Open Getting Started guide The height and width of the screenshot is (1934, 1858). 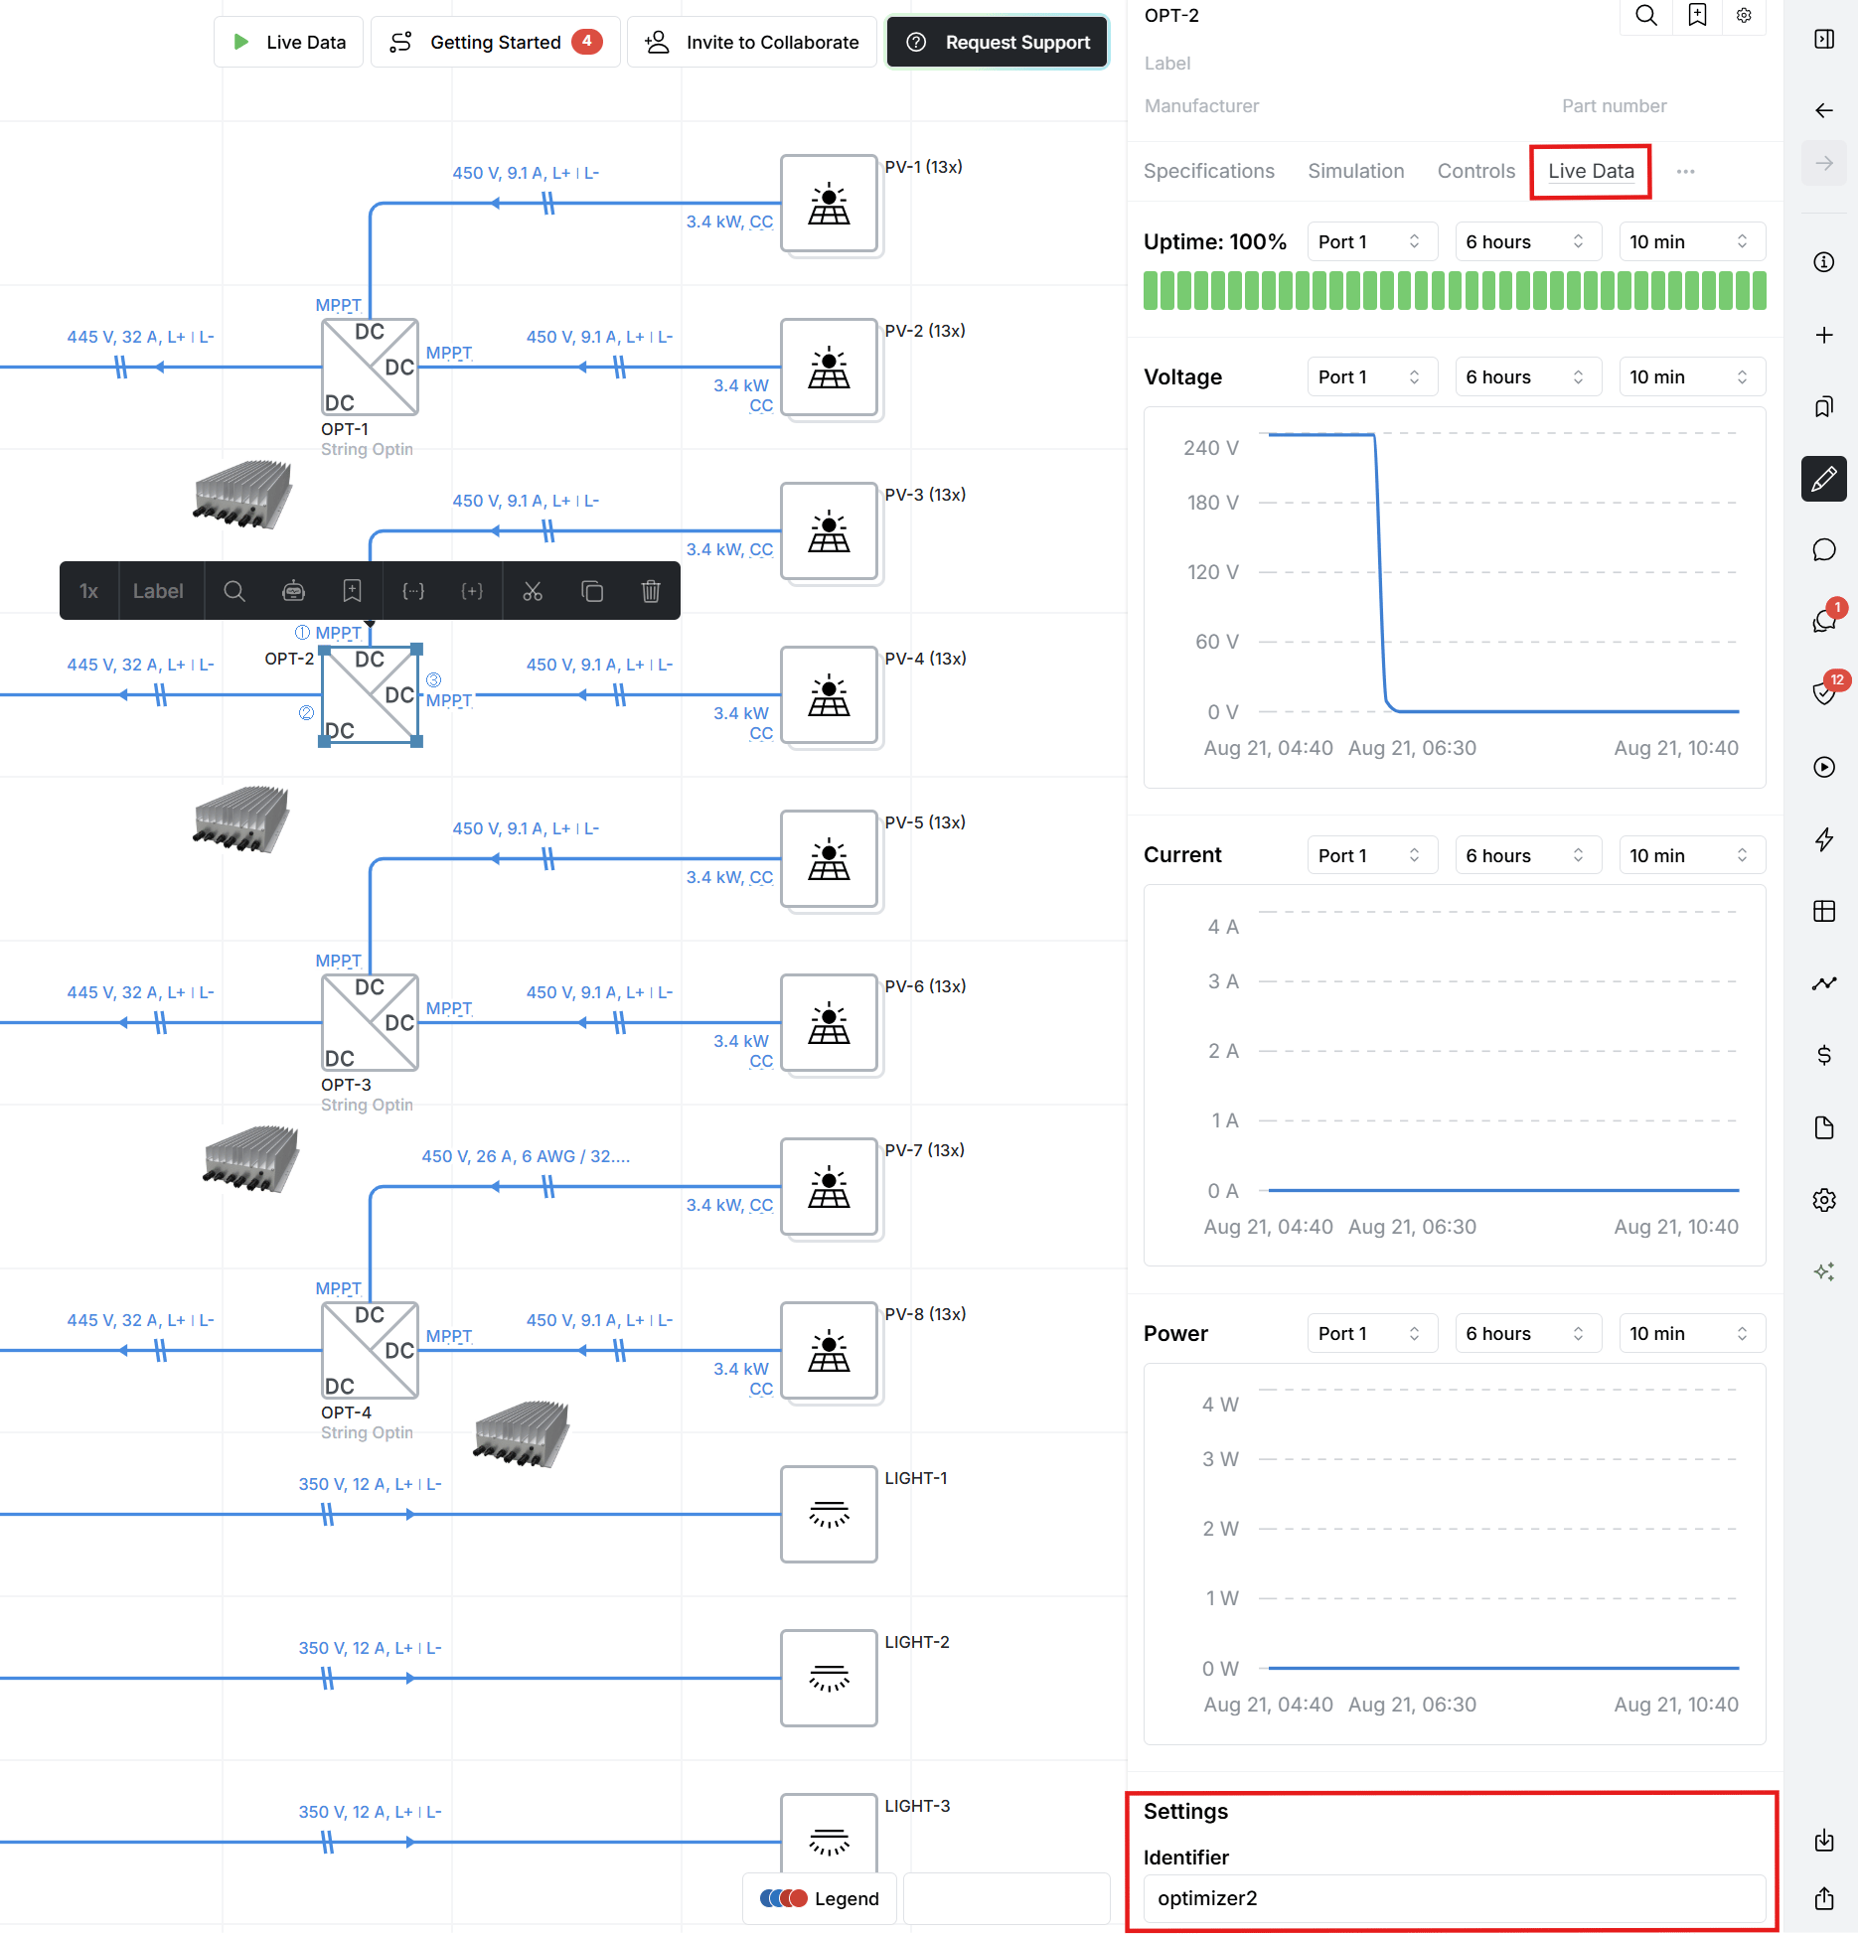click(x=495, y=42)
